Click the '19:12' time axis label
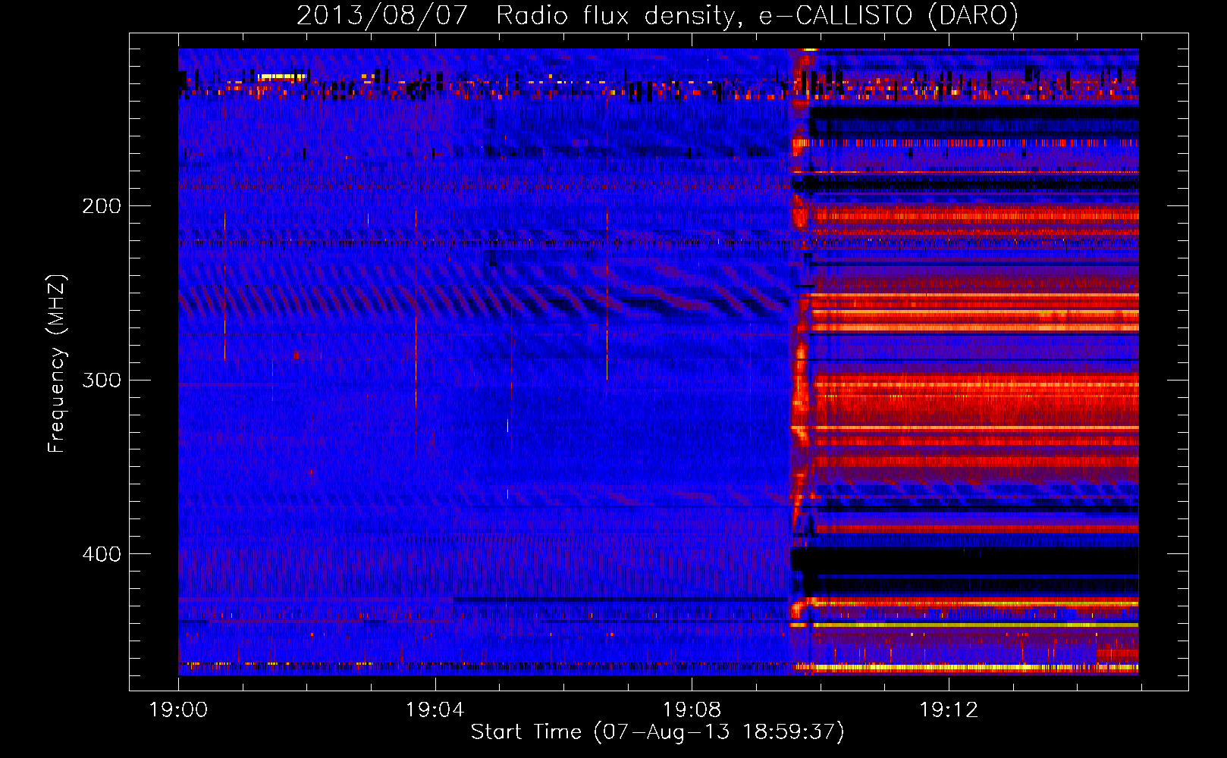Viewport: 1227px width, 758px height. click(949, 710)
